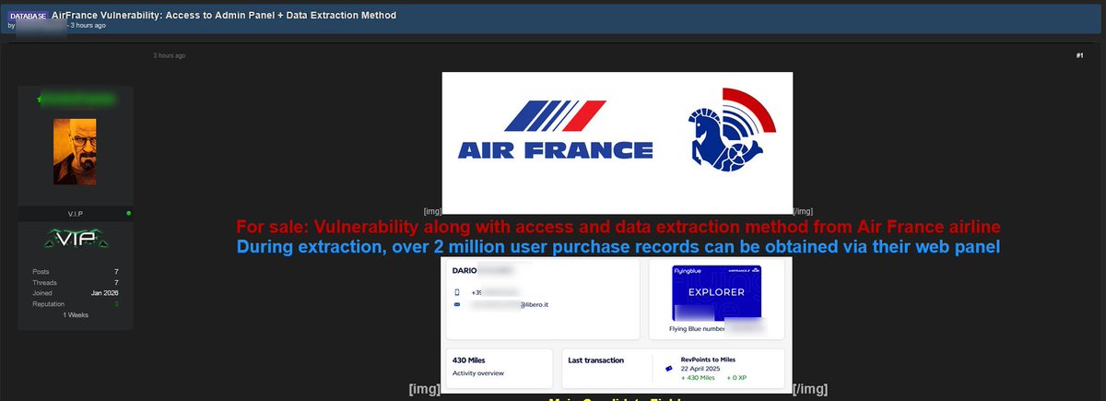The height and width of the screenshot is (401, 1106).
Task: Select the blue '2 million user purchase records' line
Action: tap(618, 246)
